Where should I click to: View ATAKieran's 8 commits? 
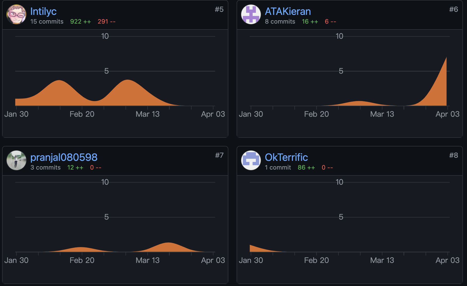tap(280, 22)
